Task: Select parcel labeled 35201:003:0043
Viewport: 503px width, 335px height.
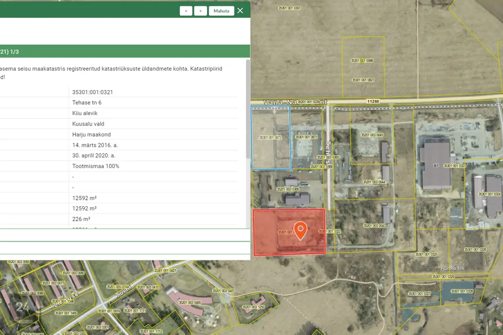Action: pos(374,226)
